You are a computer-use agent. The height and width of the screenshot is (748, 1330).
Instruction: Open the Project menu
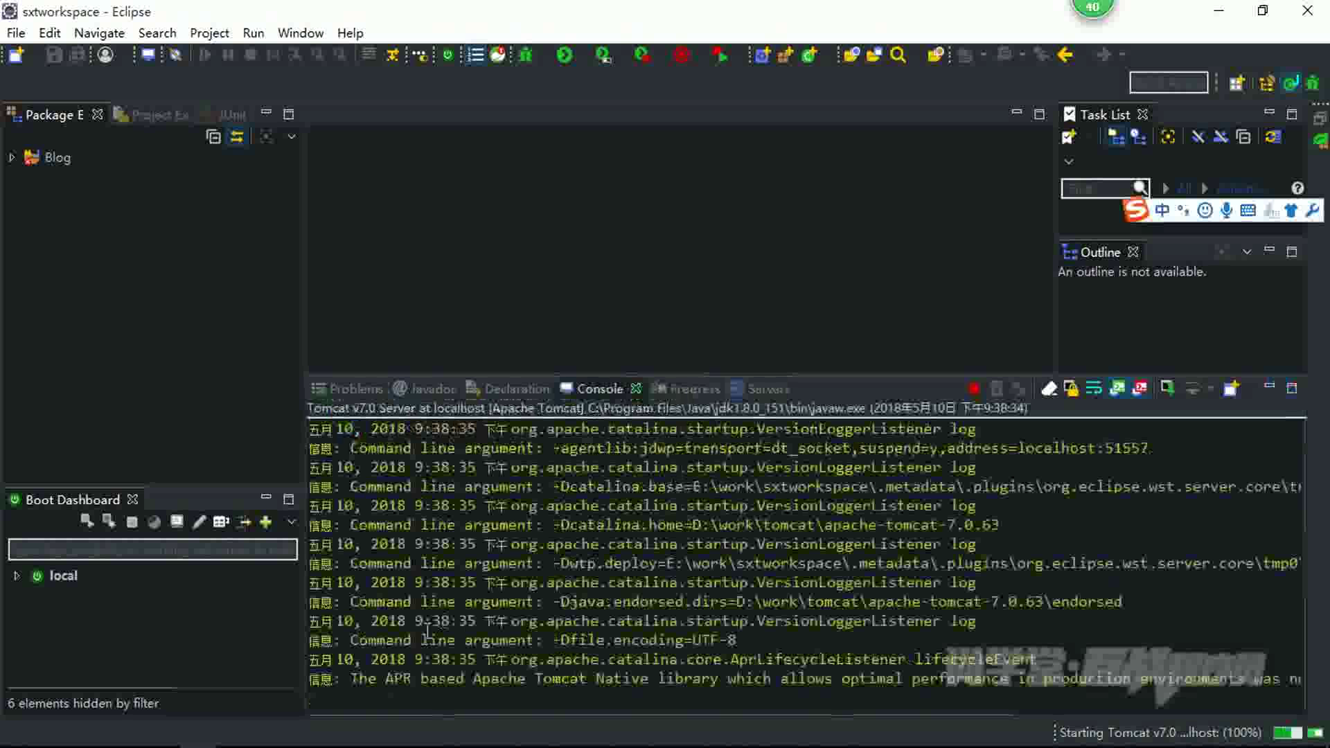point(209,33)
